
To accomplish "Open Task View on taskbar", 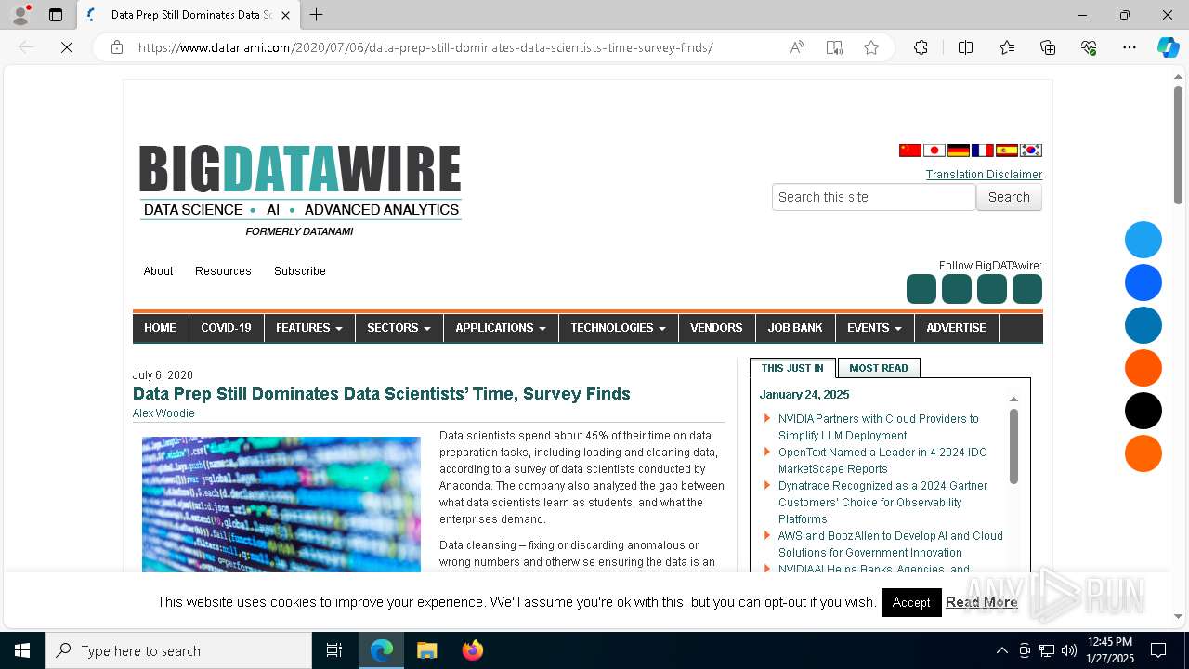I will (x=334, y=650).
